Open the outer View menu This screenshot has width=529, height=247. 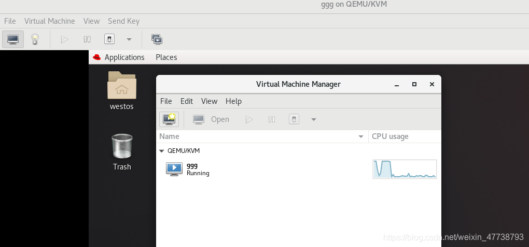91,21
